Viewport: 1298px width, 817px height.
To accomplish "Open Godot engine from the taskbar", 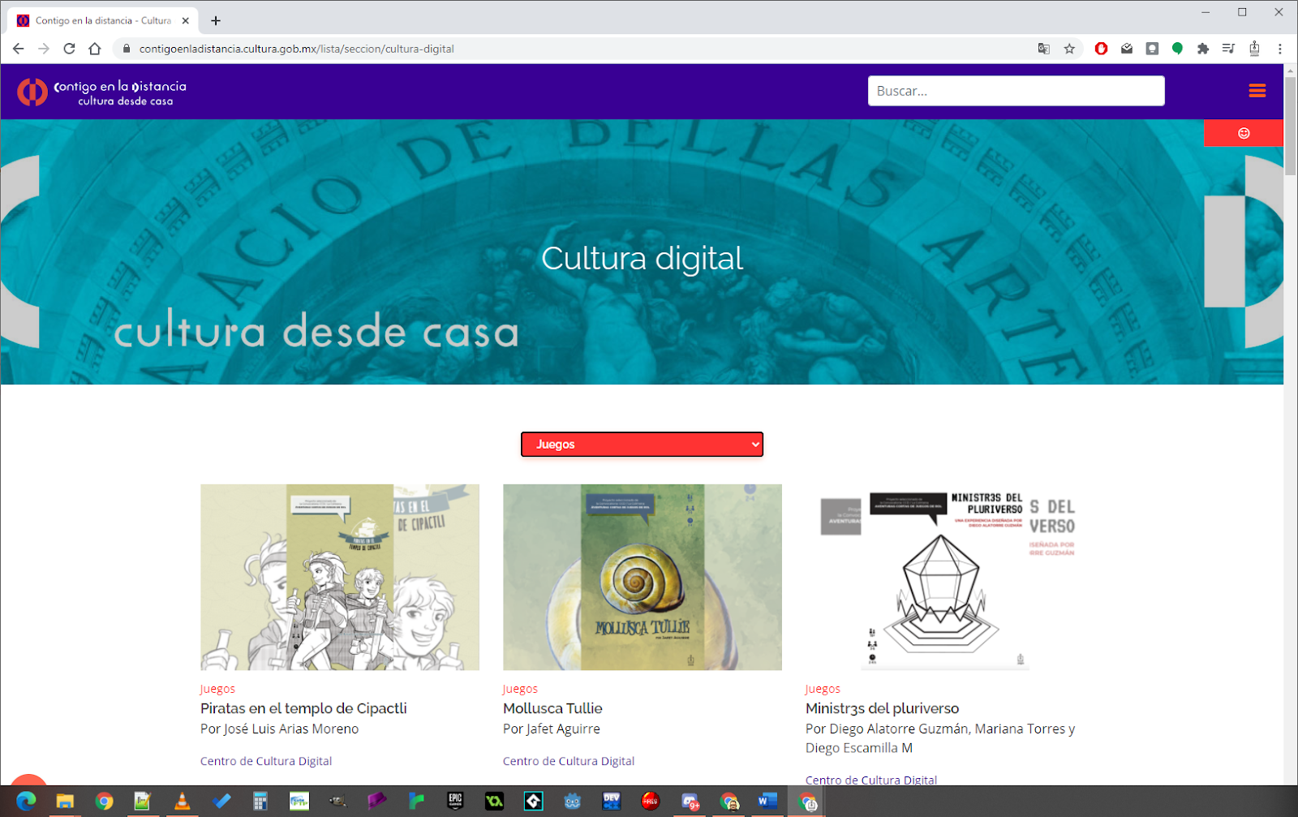I will coord(573,802).
